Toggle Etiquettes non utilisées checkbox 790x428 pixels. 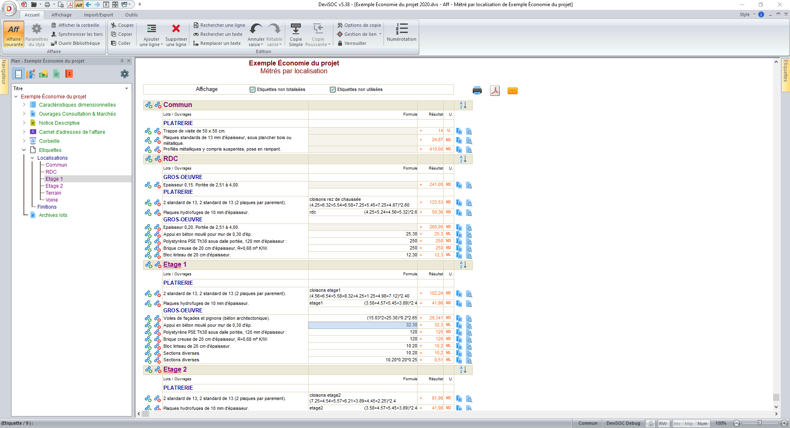[333, 90]
